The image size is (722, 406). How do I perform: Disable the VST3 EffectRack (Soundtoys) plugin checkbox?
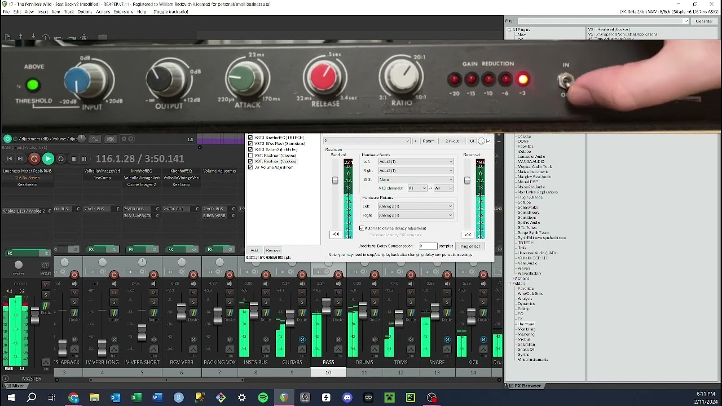[250, 143]
